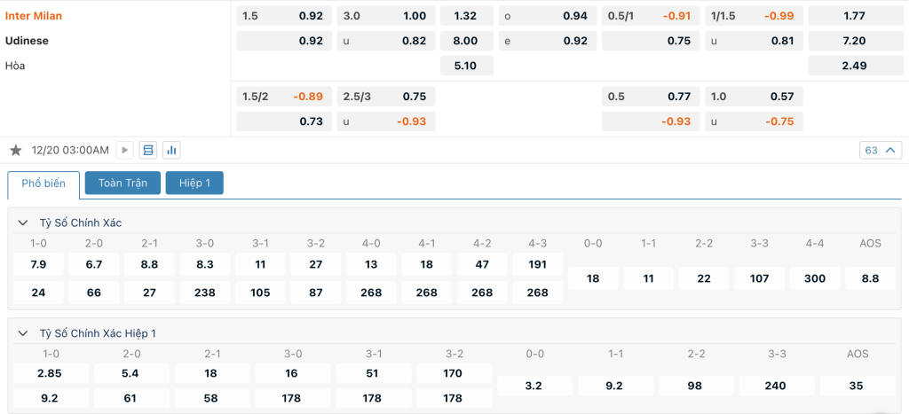Collapse Tỷ Số Chính Xác section
Screen dimensions: 909x414
point(23,223)
